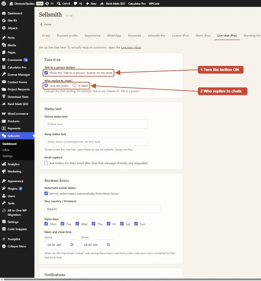Viewport: 261px width, 281px height.
Task: Click the License Manager key icon
Action: click(4, 75)
